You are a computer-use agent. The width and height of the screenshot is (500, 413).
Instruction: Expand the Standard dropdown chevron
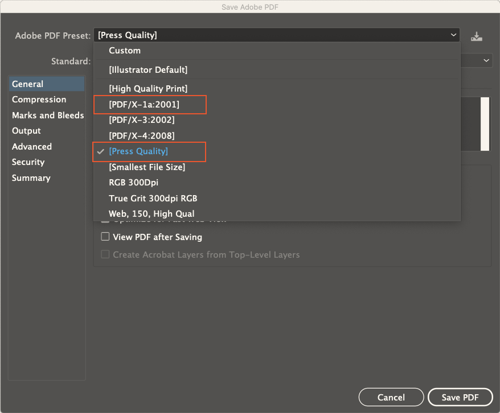486,60
